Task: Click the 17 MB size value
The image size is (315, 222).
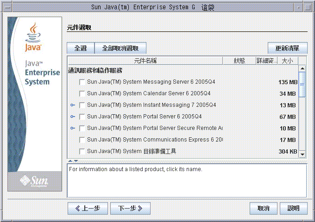Action: click(x=288, y=140)
